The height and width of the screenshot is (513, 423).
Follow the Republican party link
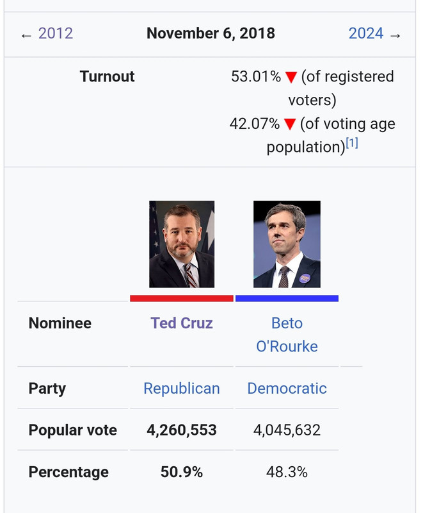tap(182, 389)
